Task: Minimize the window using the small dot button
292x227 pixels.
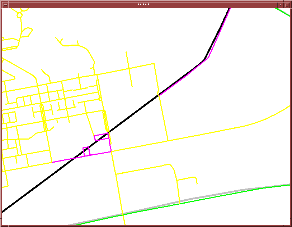Action: pyautogui.click(x=281, y=5)
